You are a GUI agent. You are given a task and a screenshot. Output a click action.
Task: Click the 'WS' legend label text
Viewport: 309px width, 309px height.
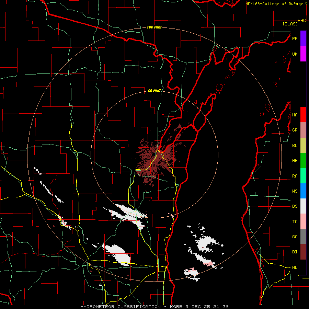295,191
